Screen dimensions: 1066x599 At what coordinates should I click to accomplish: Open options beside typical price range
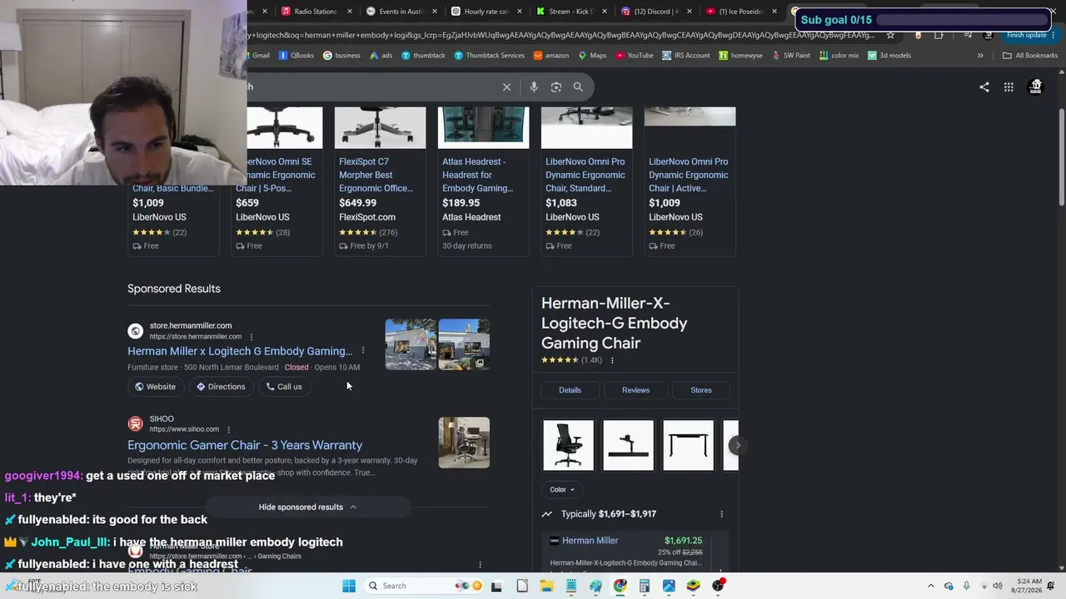pos(721,514)
